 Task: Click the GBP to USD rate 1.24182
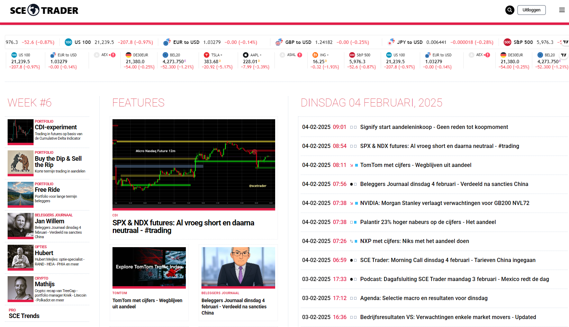324,42
